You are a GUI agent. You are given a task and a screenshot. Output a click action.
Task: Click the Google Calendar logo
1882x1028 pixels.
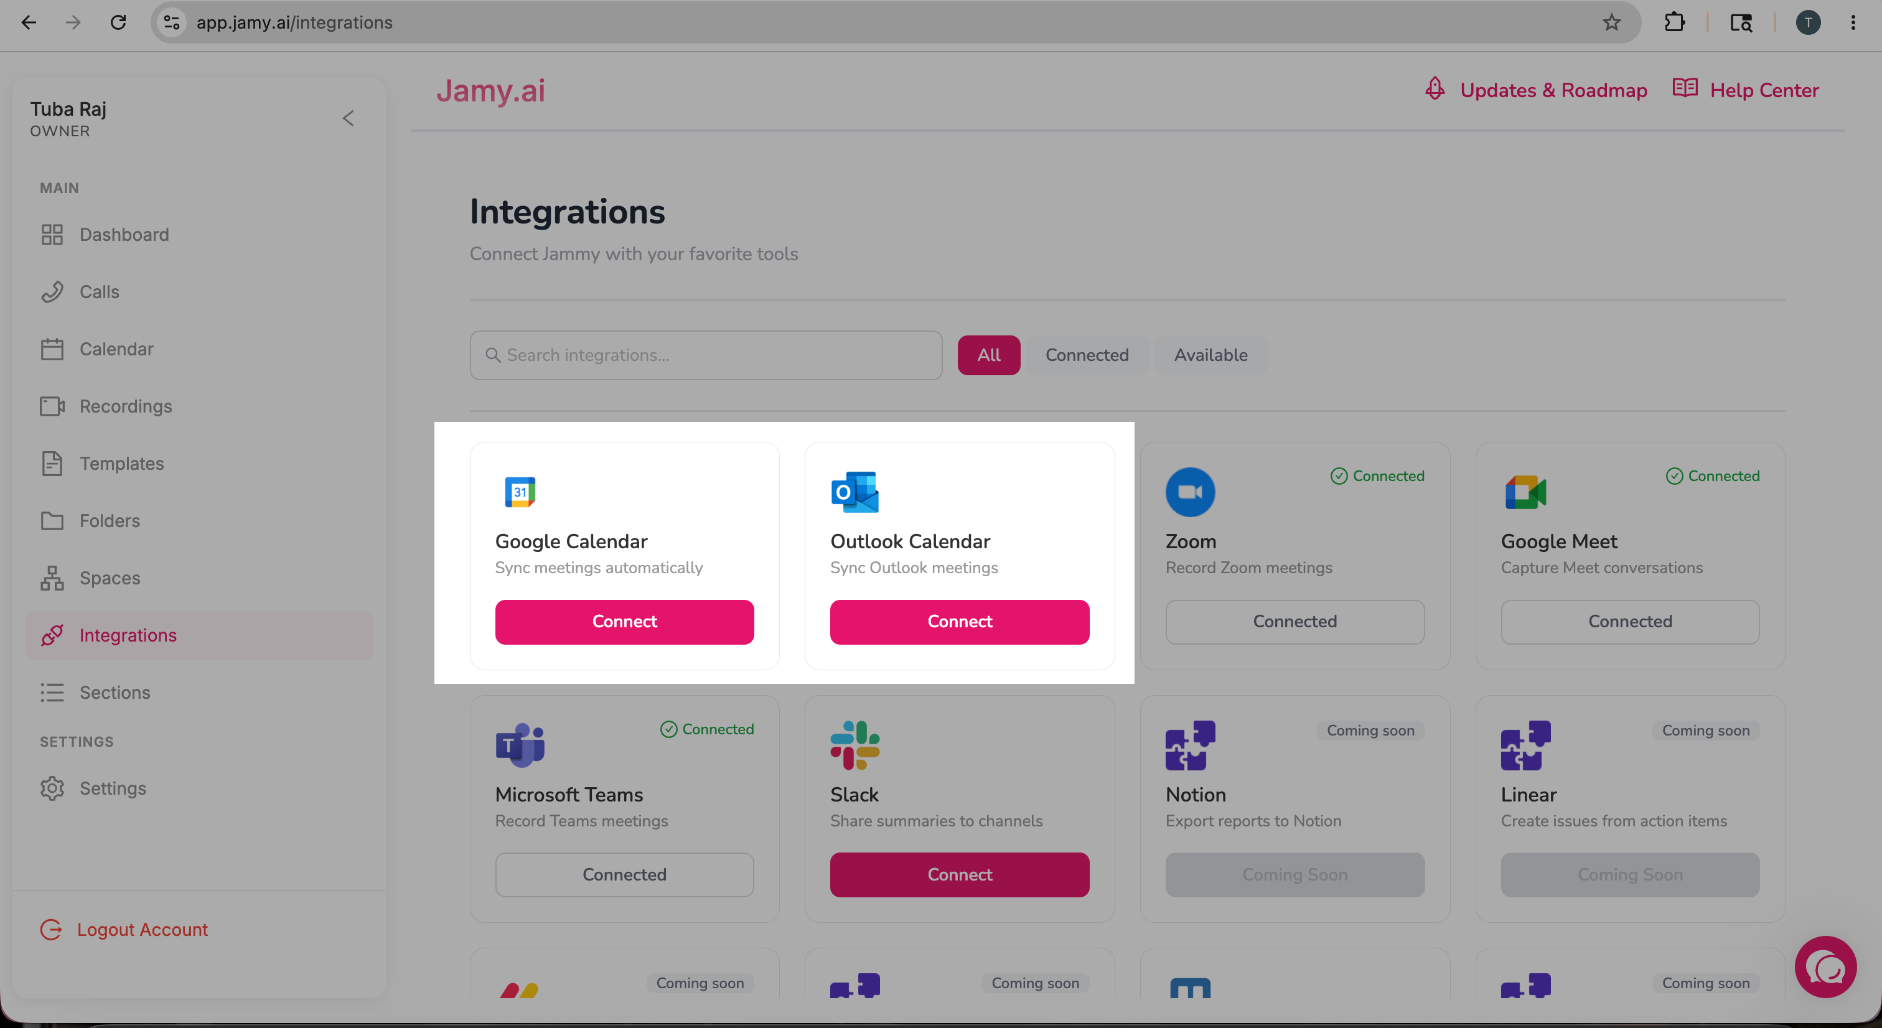tap(520, 492)
